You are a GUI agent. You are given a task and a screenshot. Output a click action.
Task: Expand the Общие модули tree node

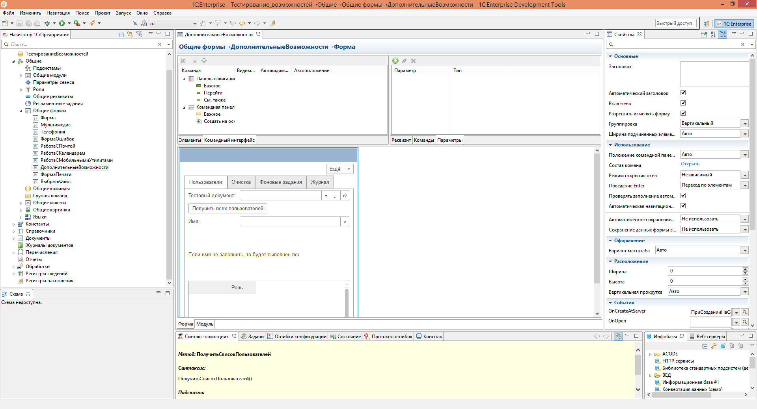(x=21, y=76)
